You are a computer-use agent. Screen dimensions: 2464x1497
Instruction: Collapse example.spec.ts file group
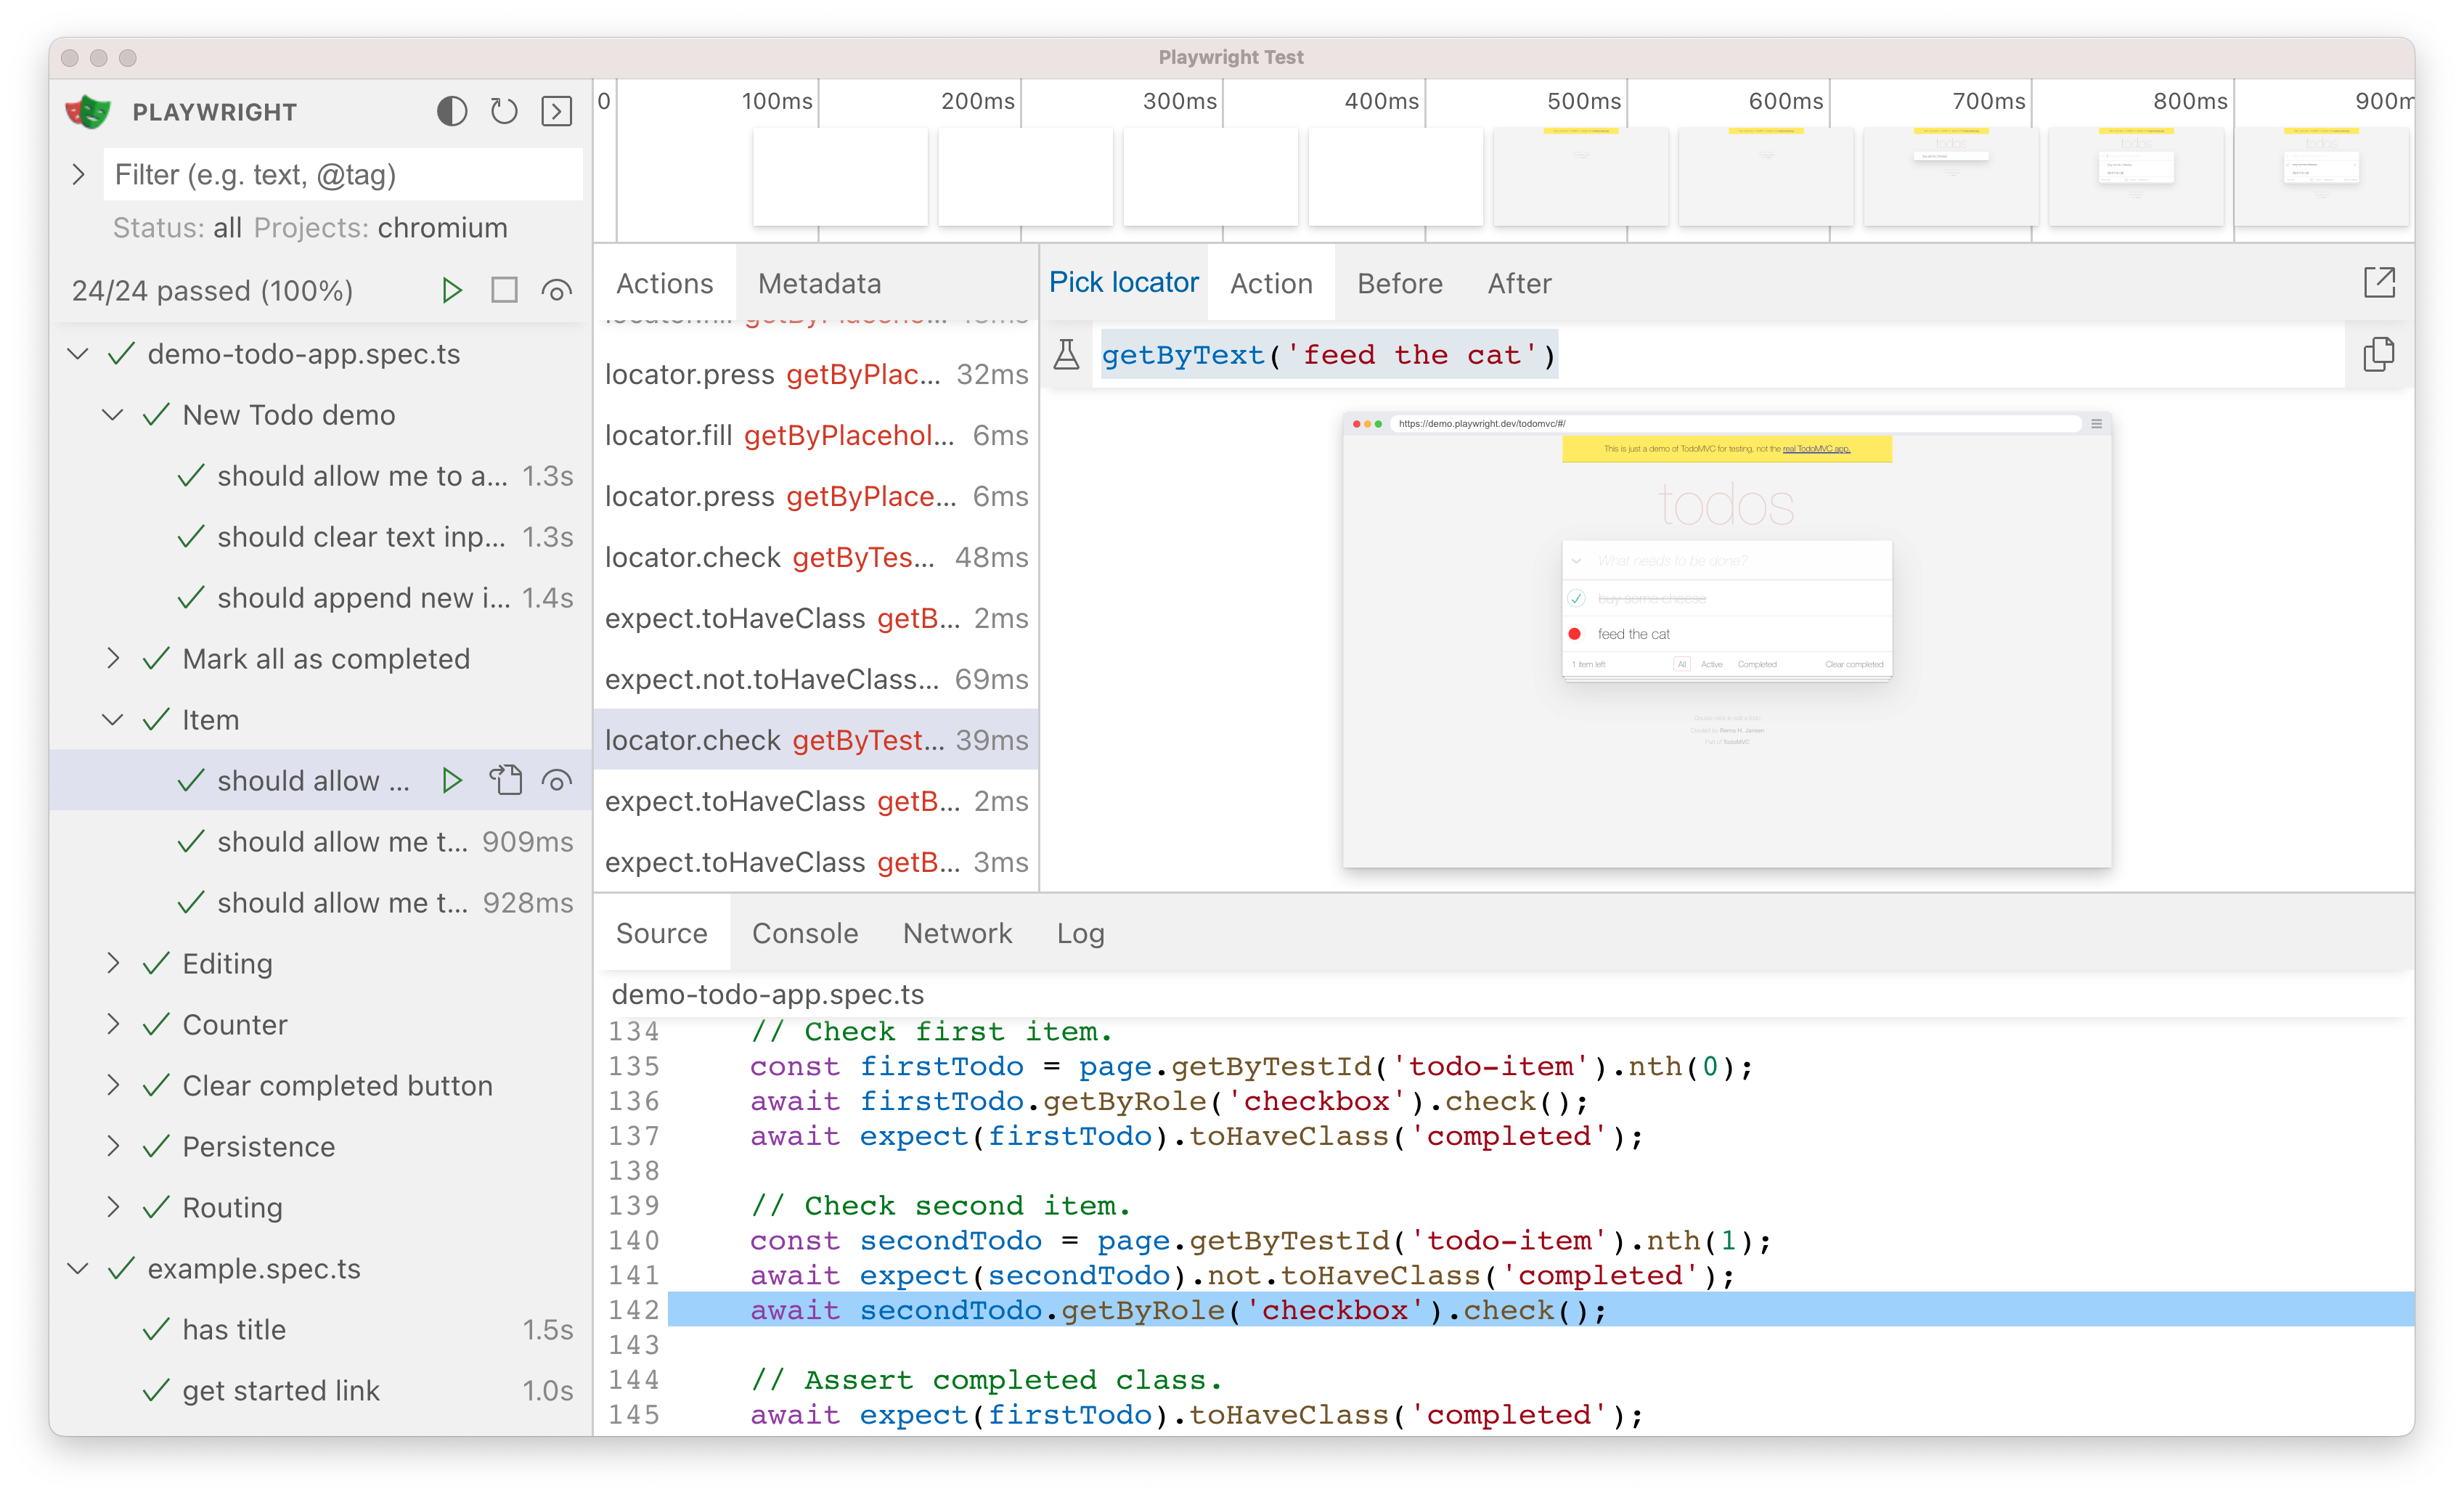point(79,1268)
